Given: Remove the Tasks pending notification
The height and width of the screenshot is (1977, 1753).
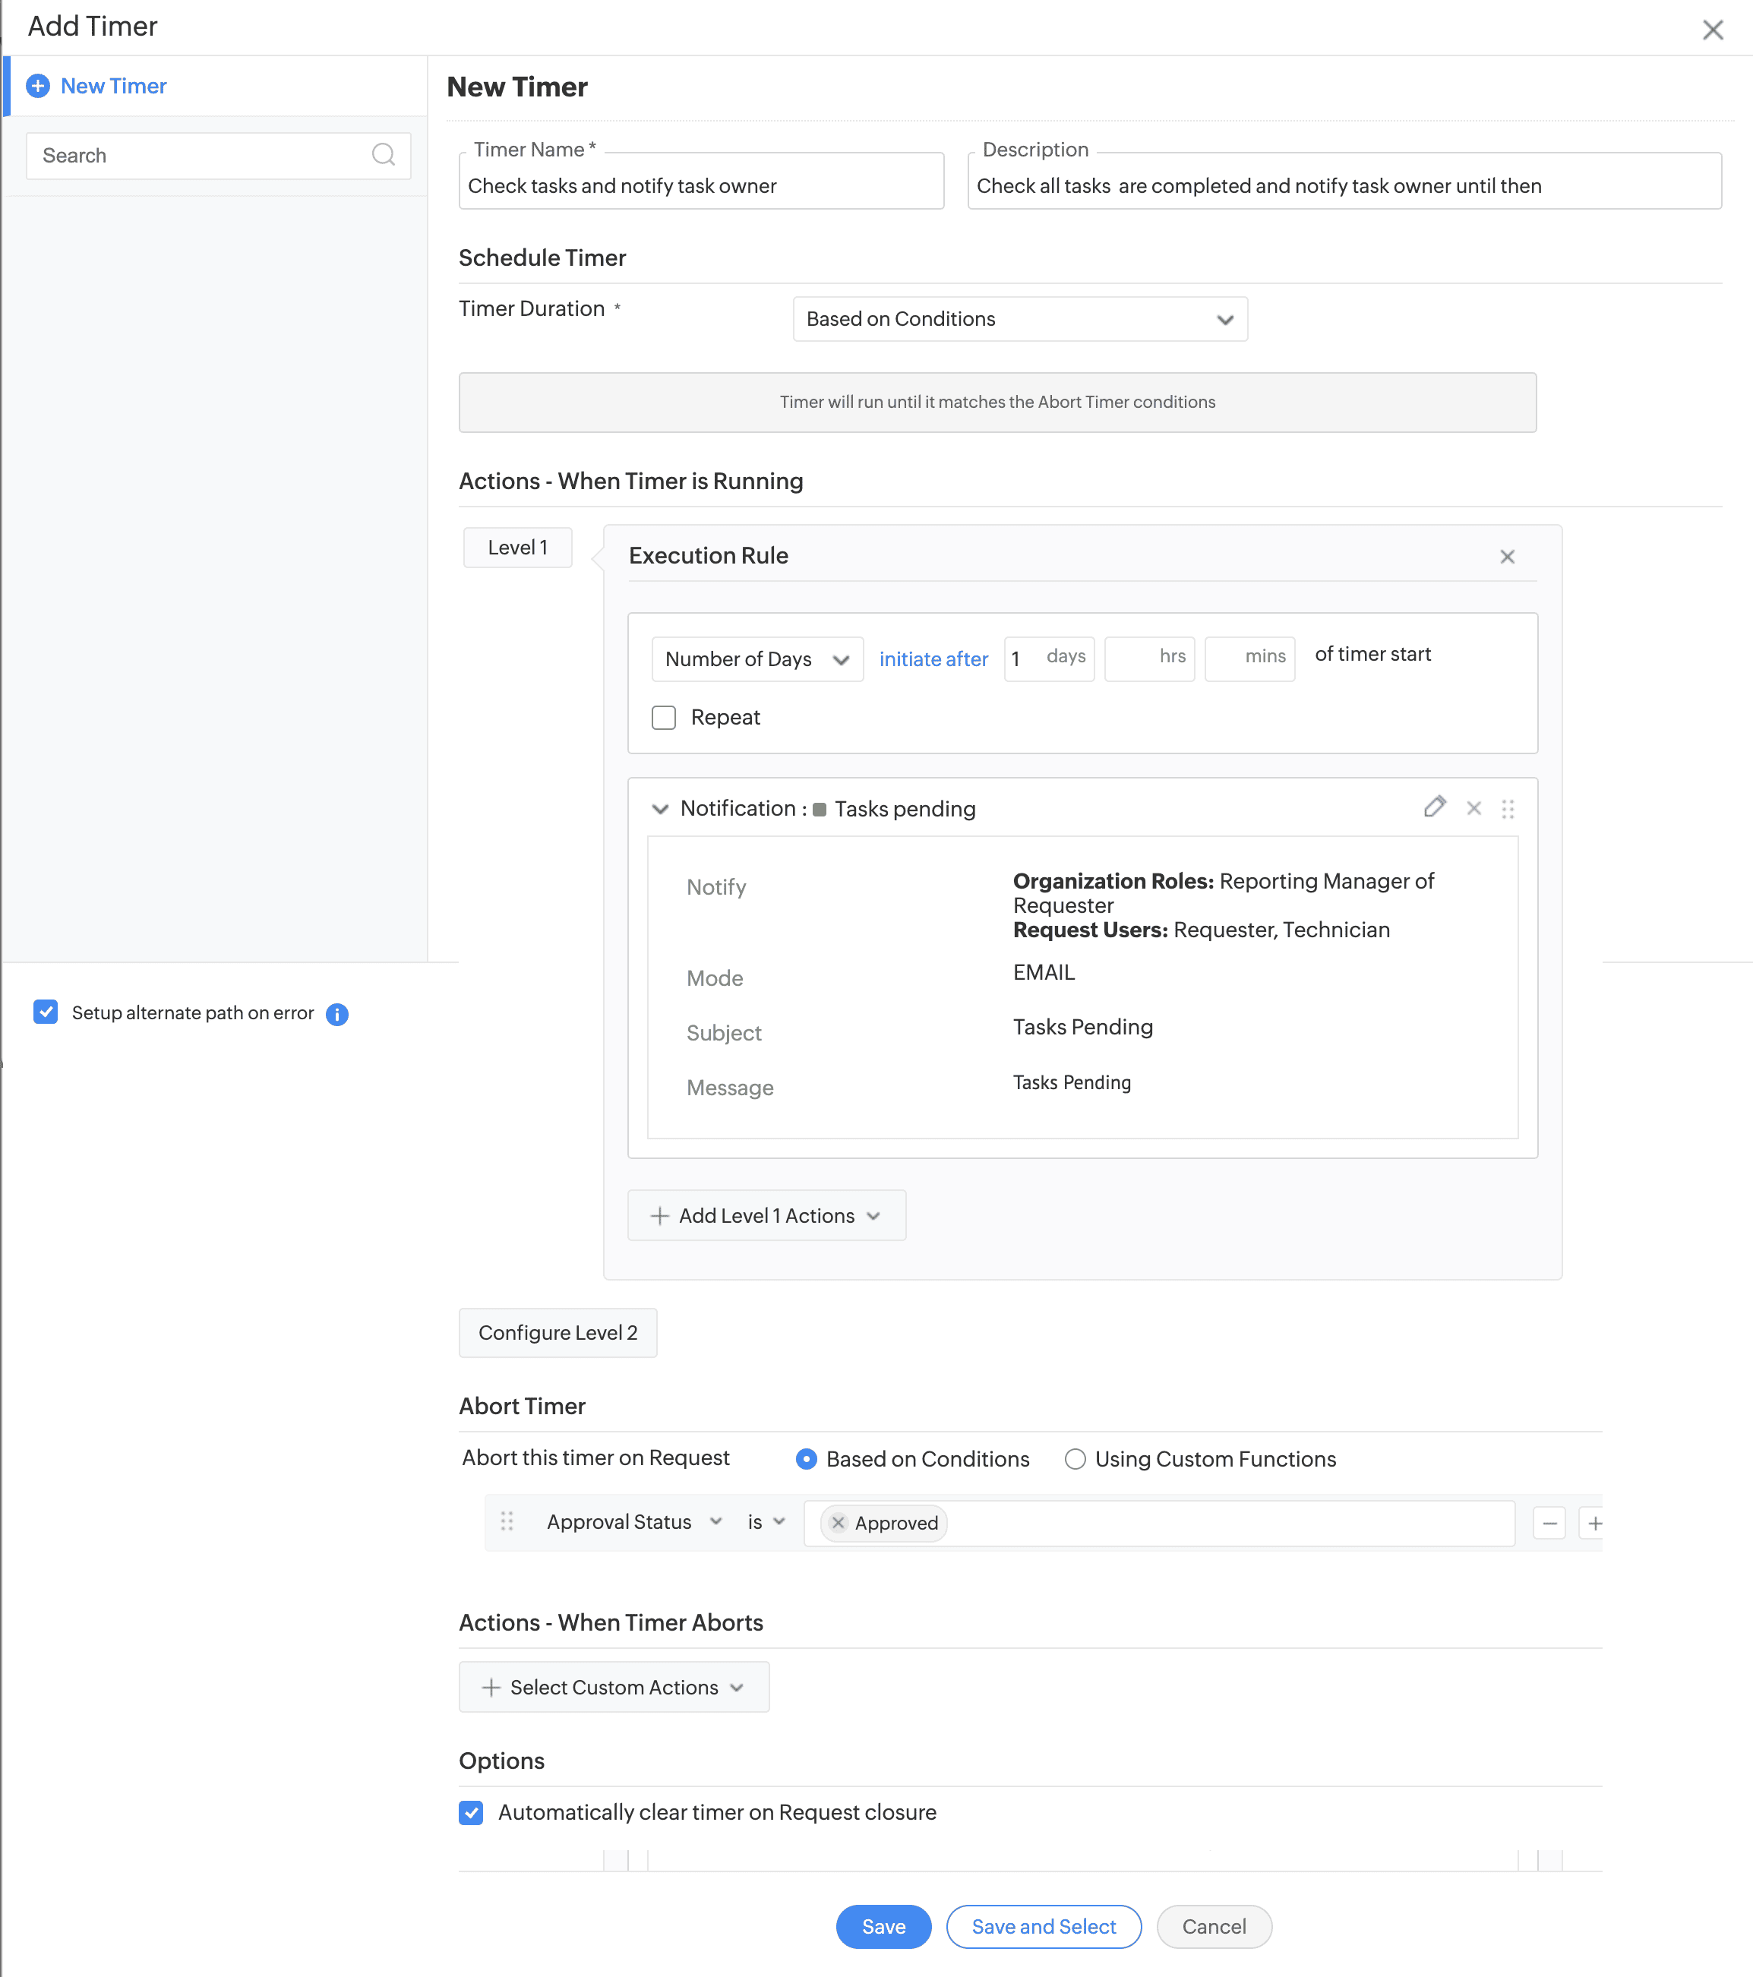Looking at the screenshot, I should (x=1473, y=807).
